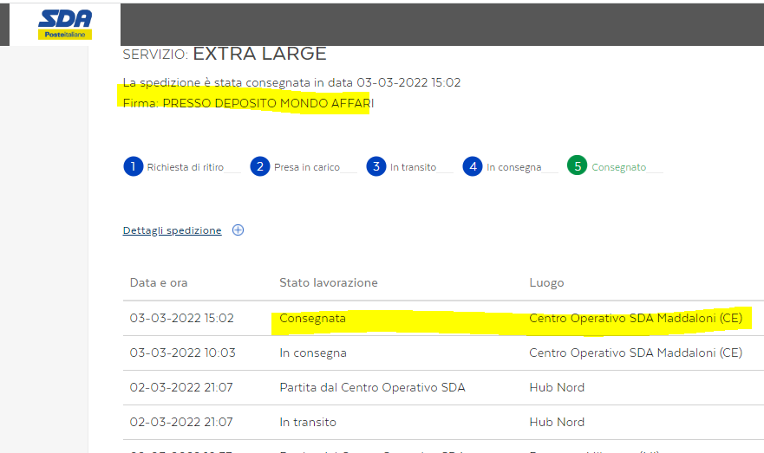Click the step 2 circle icon
This screenshot has width=764, height=453.
coord(259,166)
